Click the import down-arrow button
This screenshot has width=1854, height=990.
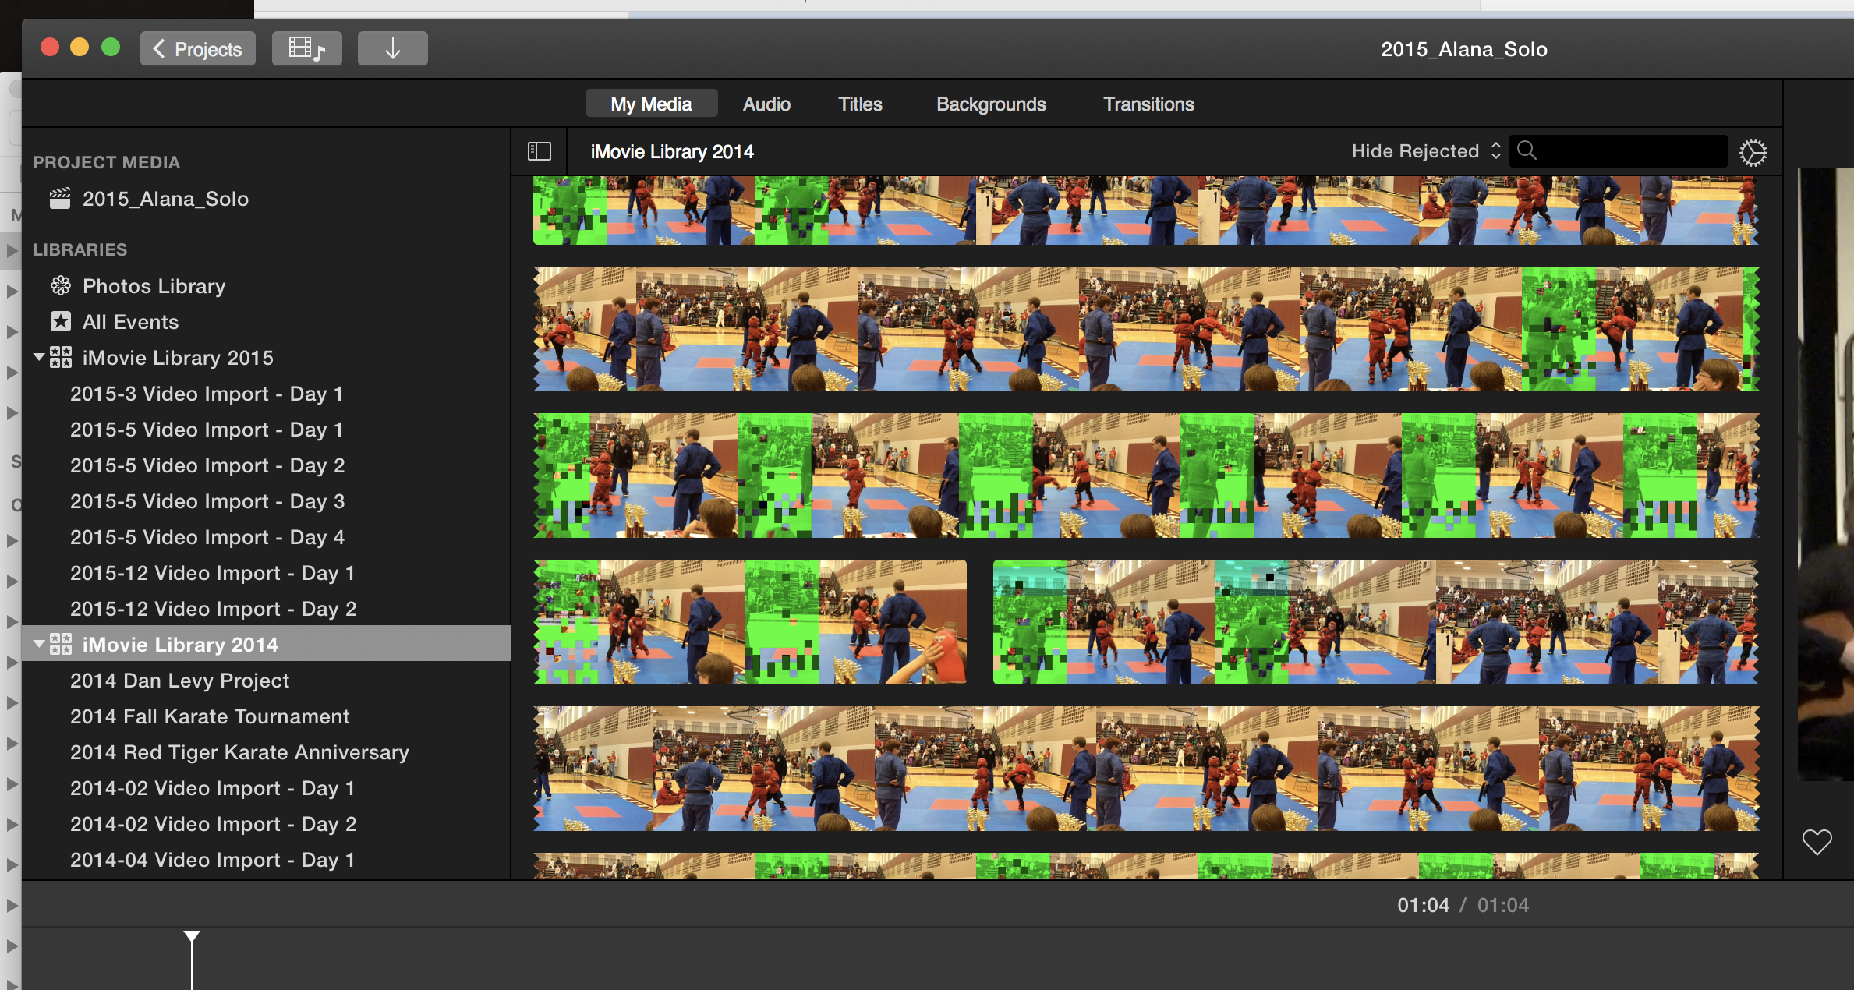(x=392, y=49)
